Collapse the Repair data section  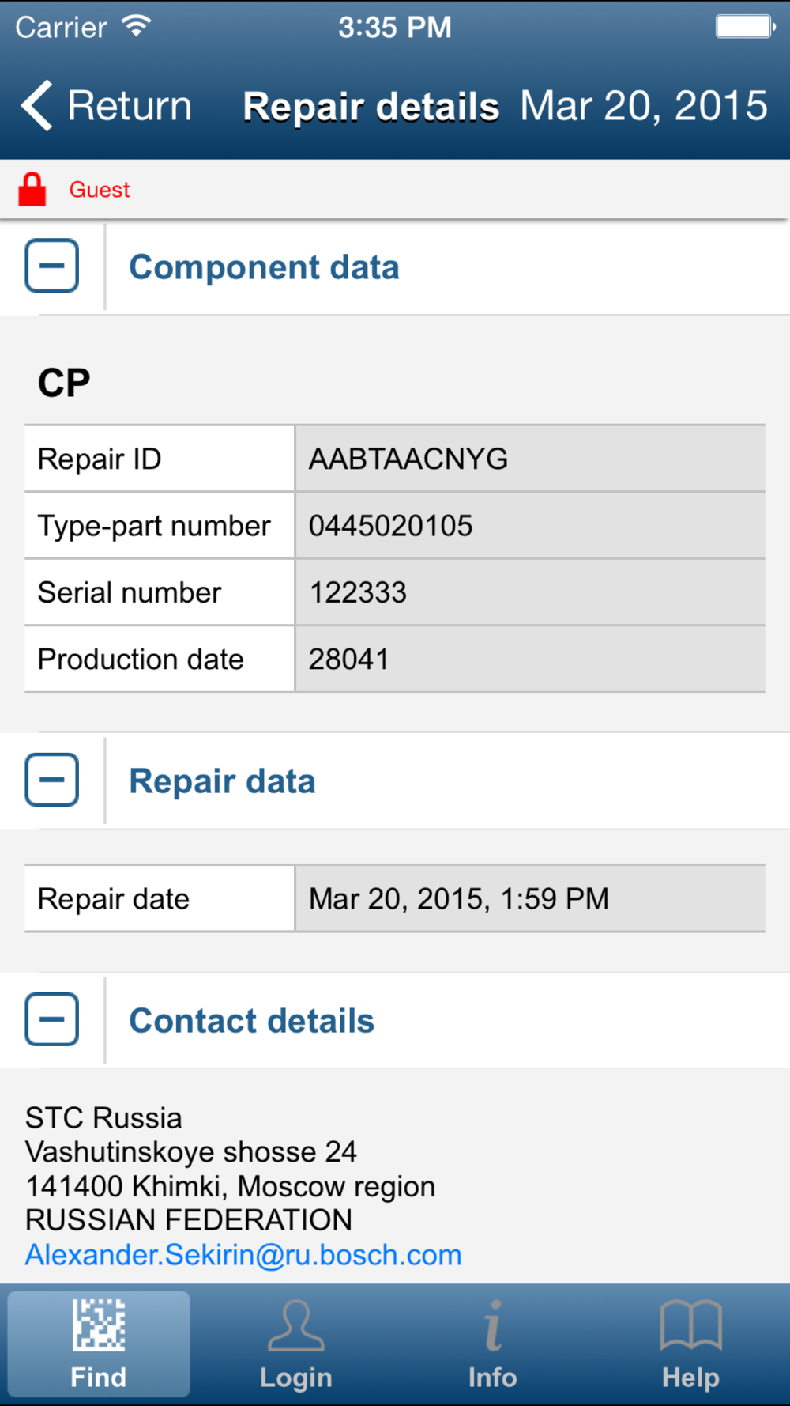point(52,780)
